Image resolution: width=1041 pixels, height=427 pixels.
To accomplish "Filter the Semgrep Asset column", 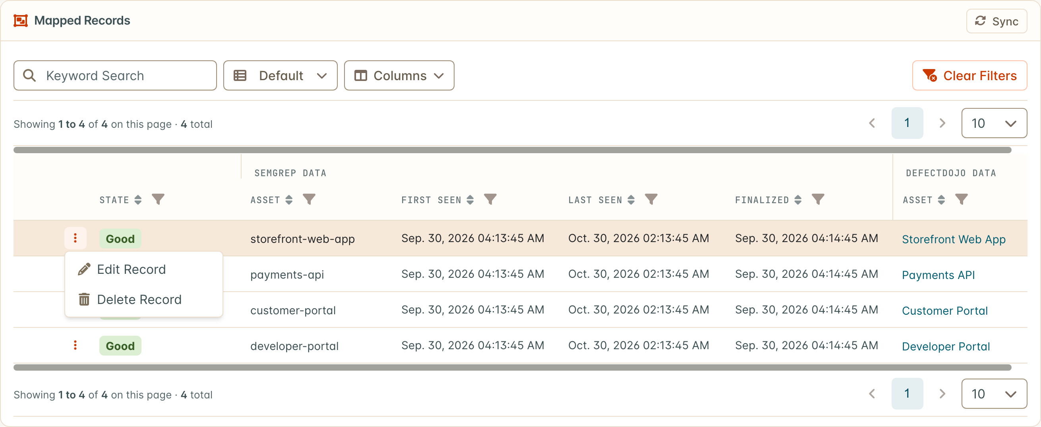I will 309,199.
